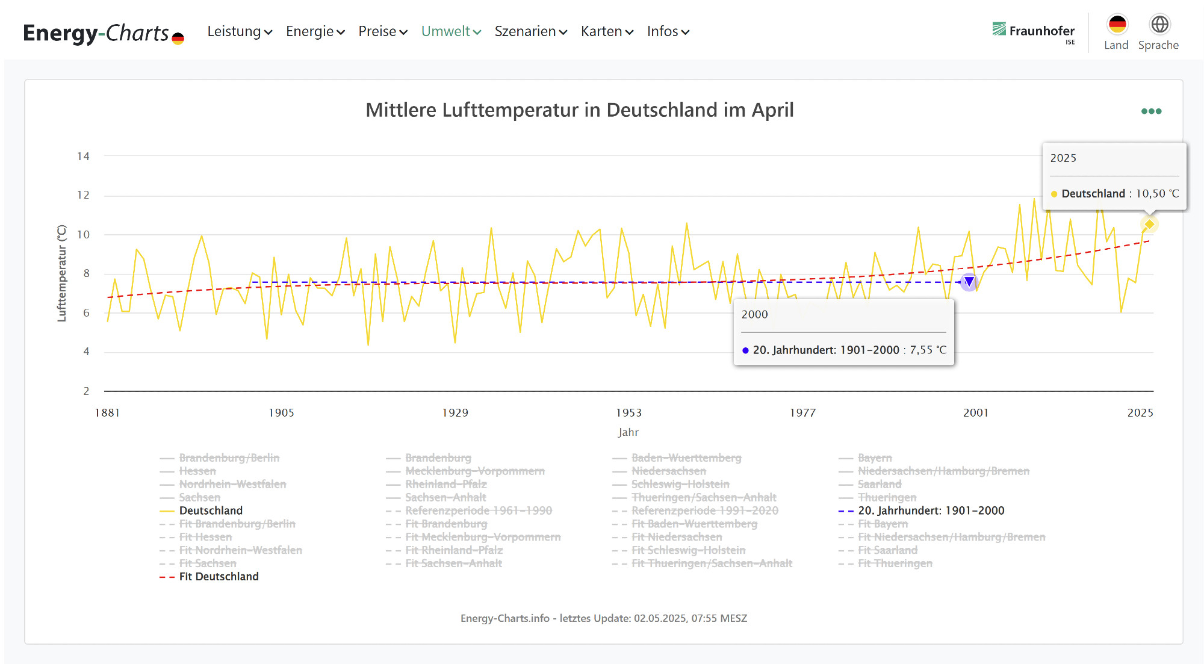The height and width of the screenshot is (664, 1204).
Task: Show Niedersachsen/Hamburg/Bremen series
Action: [x=934, y=471]
